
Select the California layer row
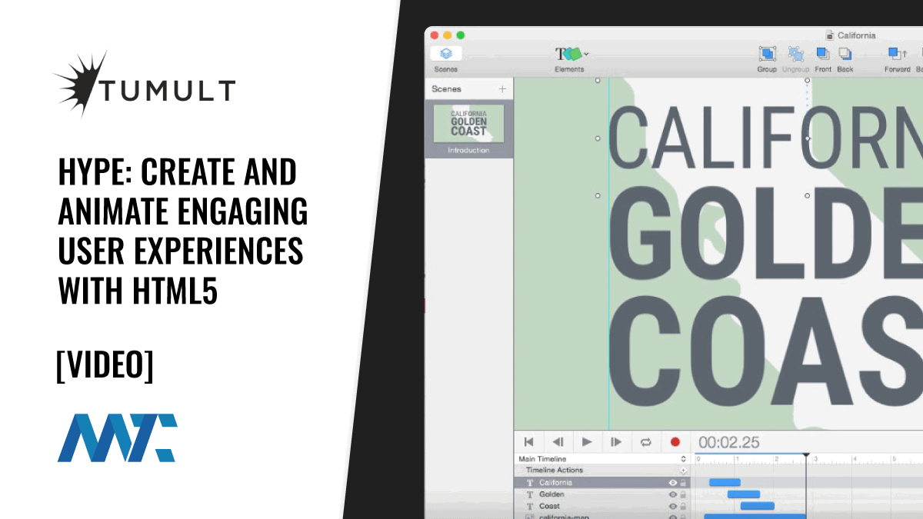click(601, 482)
